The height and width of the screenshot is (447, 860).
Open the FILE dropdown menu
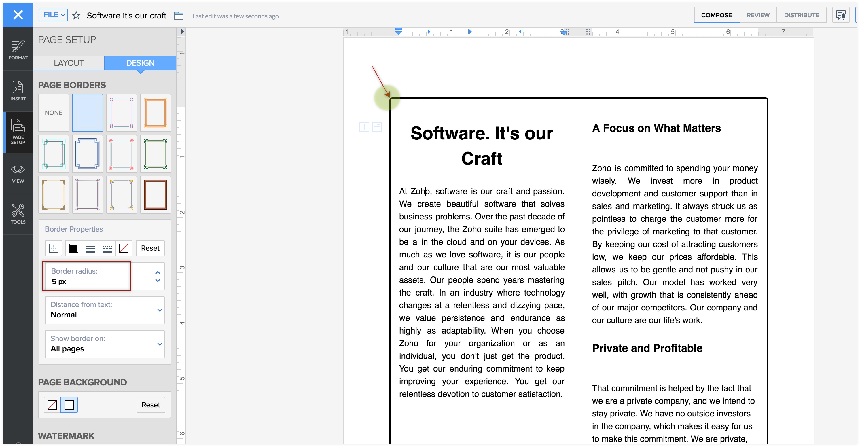pyautogui.click(x=53, y=15)
